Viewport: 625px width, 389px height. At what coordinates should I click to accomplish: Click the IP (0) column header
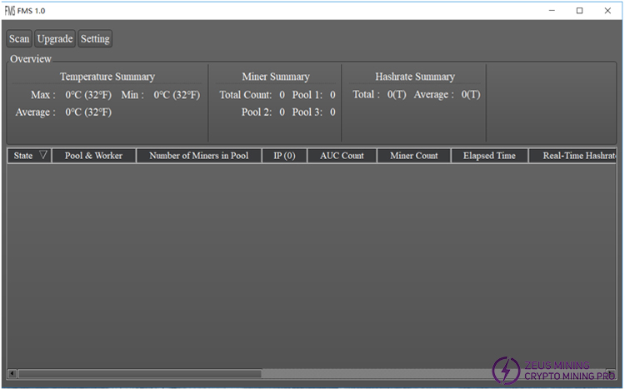pos(284,156)
